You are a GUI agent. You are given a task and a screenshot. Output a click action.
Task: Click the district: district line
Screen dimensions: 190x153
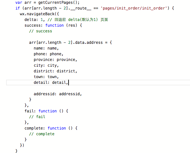pos(55,71)
